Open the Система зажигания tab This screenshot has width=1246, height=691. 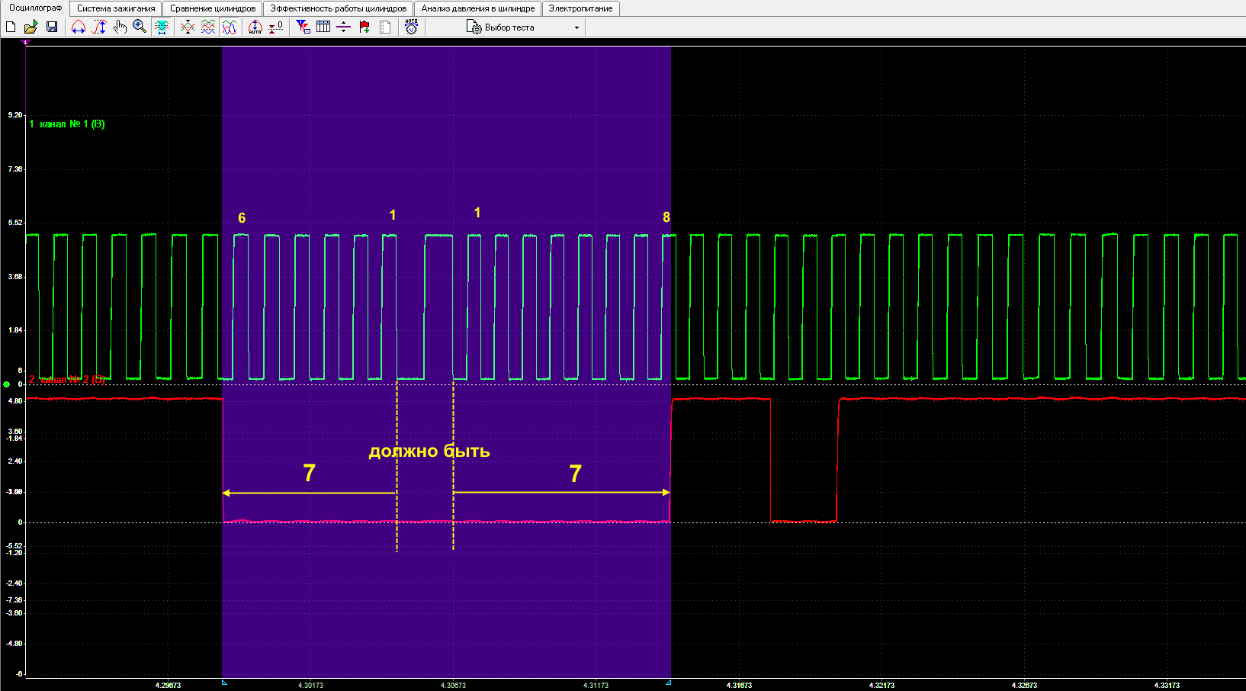click(x=116, y=8)
